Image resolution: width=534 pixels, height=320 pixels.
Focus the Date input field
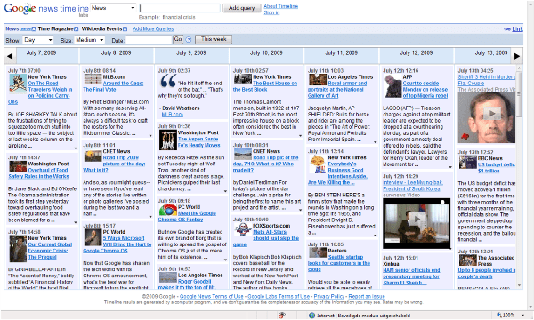pos(149,40)
